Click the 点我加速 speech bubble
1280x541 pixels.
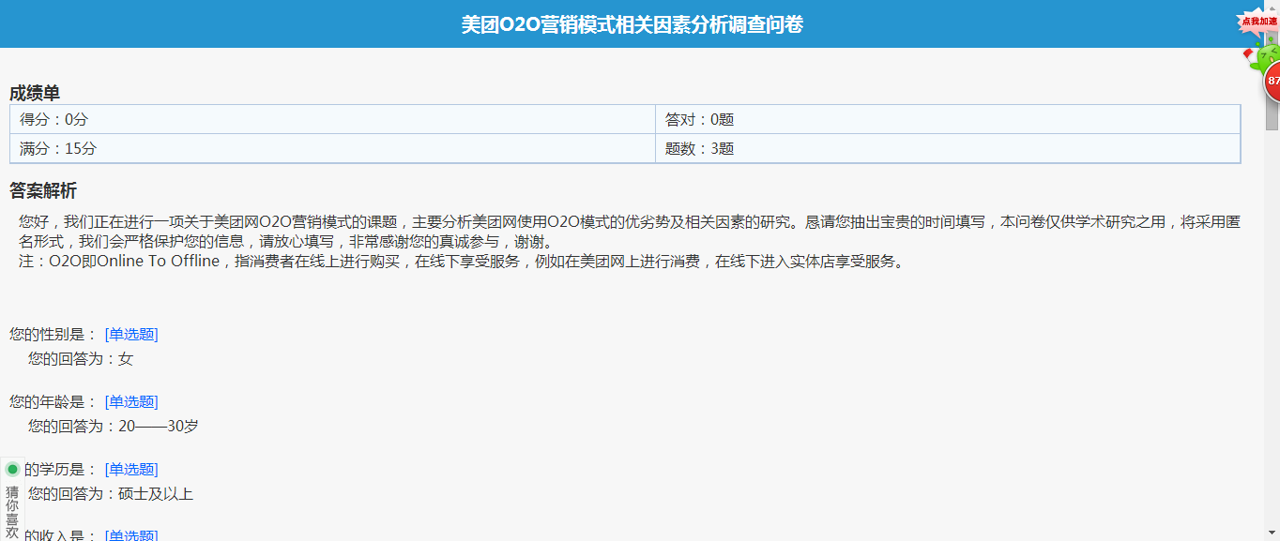(1259, 21)
